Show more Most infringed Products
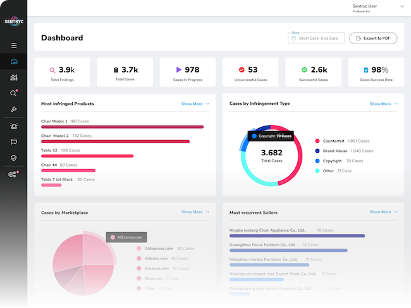 click(x=195, y=104)
